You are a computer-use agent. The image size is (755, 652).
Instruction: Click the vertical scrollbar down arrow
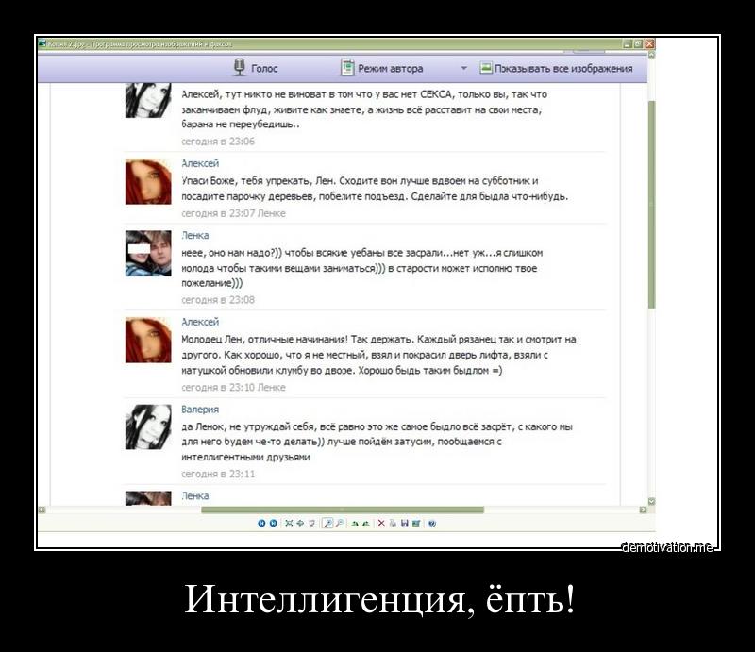click(651, 501)
